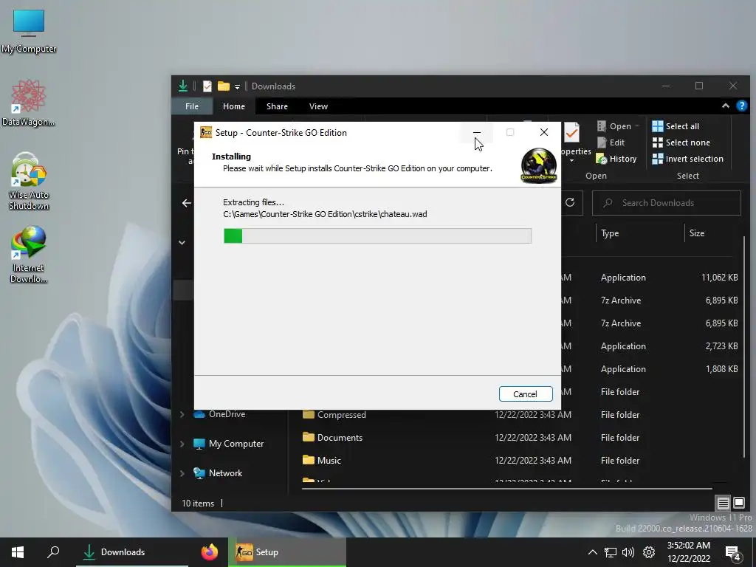Cancel the Counter-Strike GO Edition installation
The image size is (756, 567).
(526, 394)
